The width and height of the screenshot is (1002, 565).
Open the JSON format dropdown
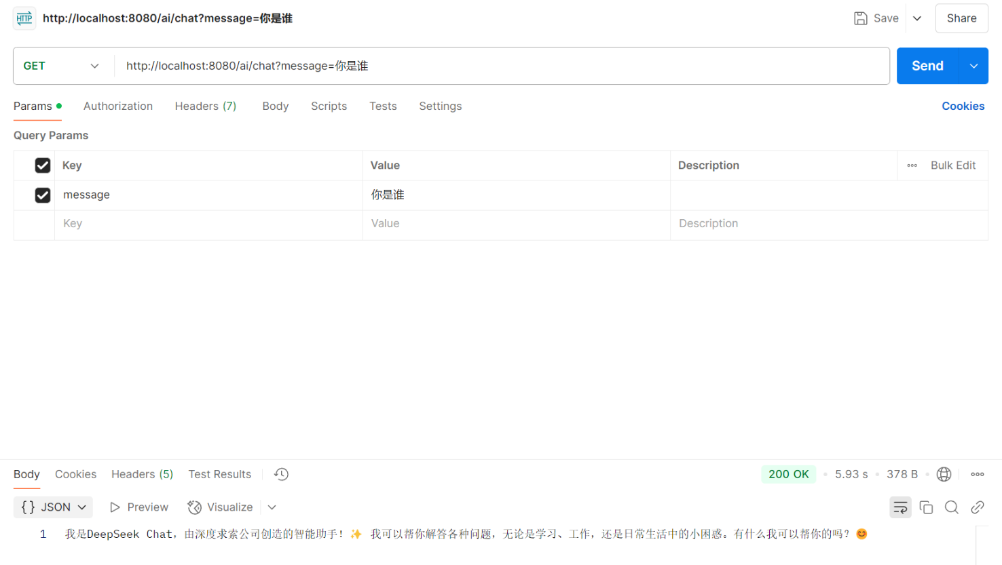(x=53, y=507)
